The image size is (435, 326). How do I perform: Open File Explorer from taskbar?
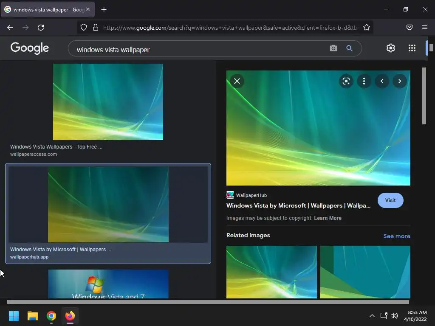click(x=33, y=316)
